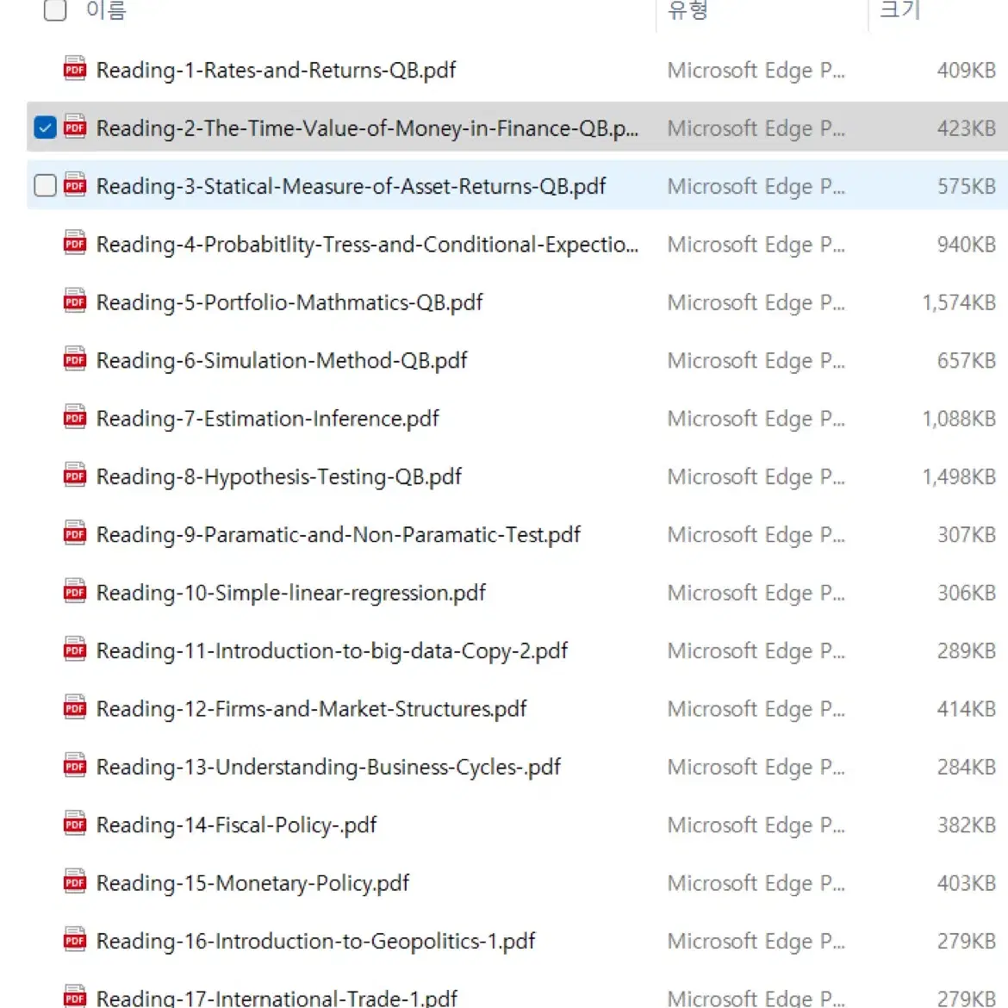The height and width of the screenshot is (1008, 1008).
Task: Click PDF icon of Reading-15-Monetary-Policy.pdf
Action: tap(75, 881)
